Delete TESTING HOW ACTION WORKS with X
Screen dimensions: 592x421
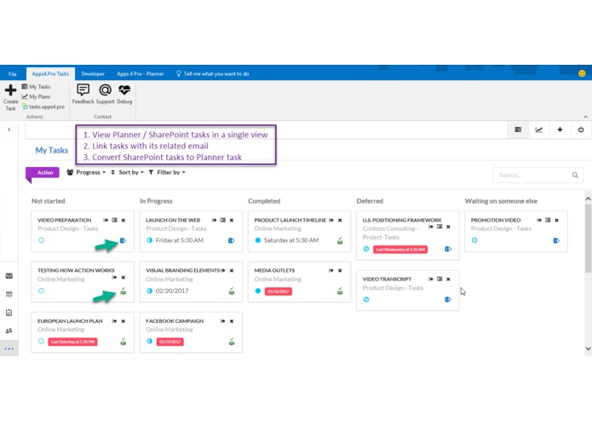click(123, 278)
